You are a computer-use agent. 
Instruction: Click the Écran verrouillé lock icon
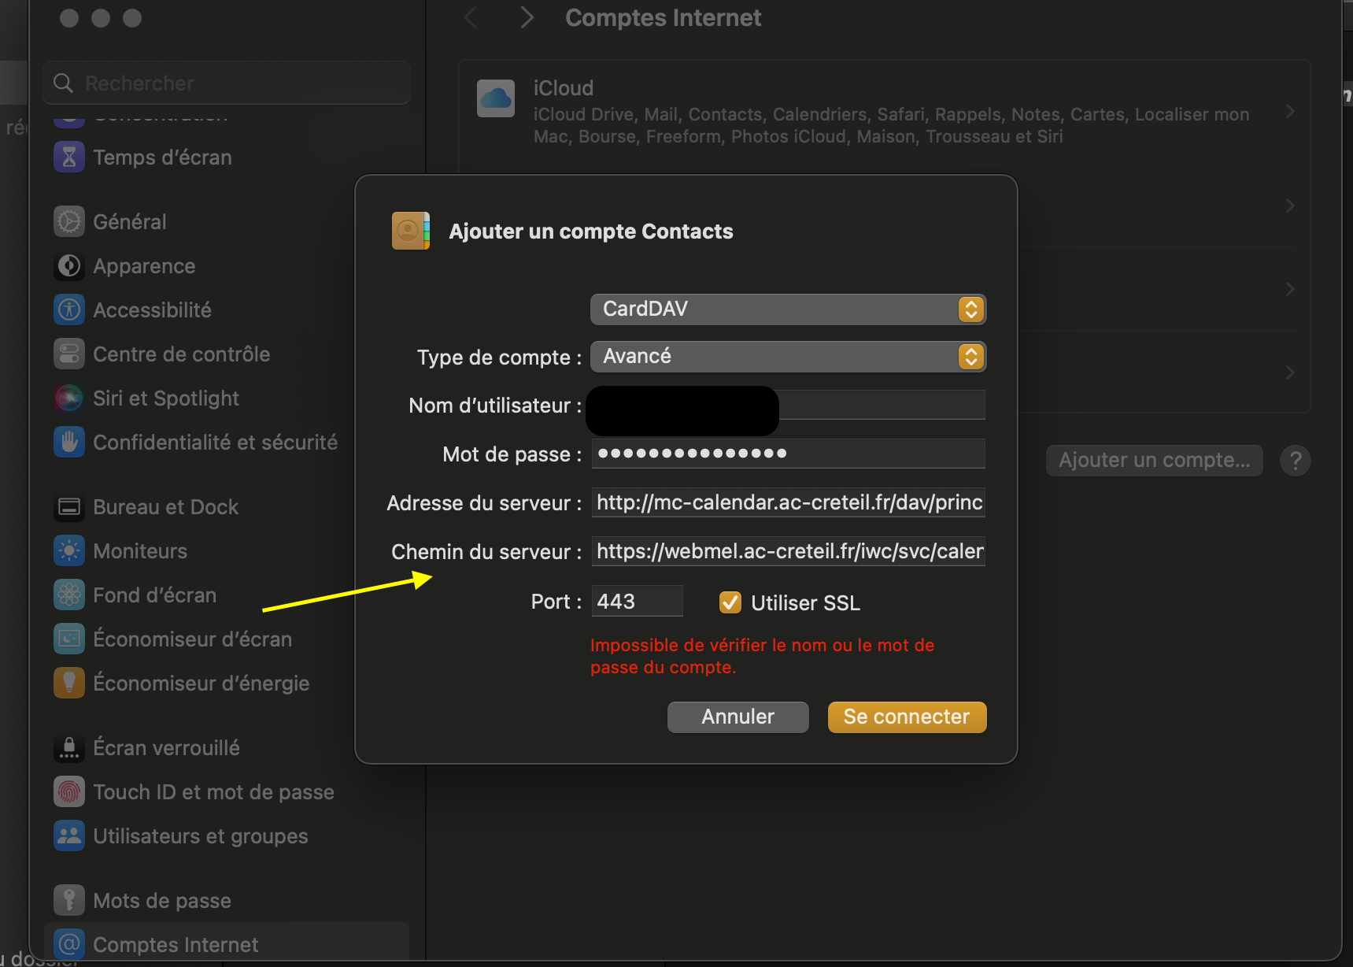(x=69, y=747)
